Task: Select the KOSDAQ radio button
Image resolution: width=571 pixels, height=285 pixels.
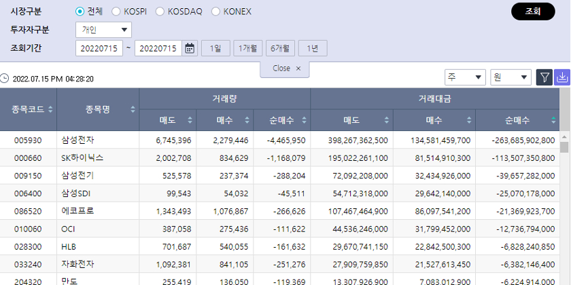Action: pos(160,12)
